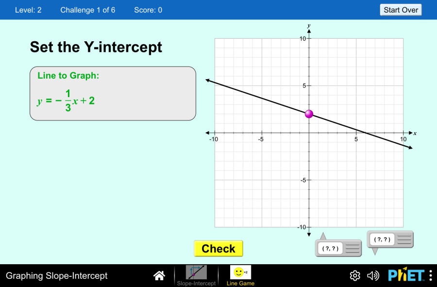Click the grip lines on left point tool
Screen dimensions: 437x287
pos(353,248)
